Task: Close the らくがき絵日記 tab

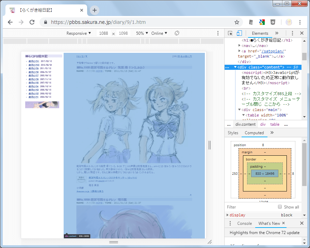Action: pyautogui.click(x=81, y=10)
